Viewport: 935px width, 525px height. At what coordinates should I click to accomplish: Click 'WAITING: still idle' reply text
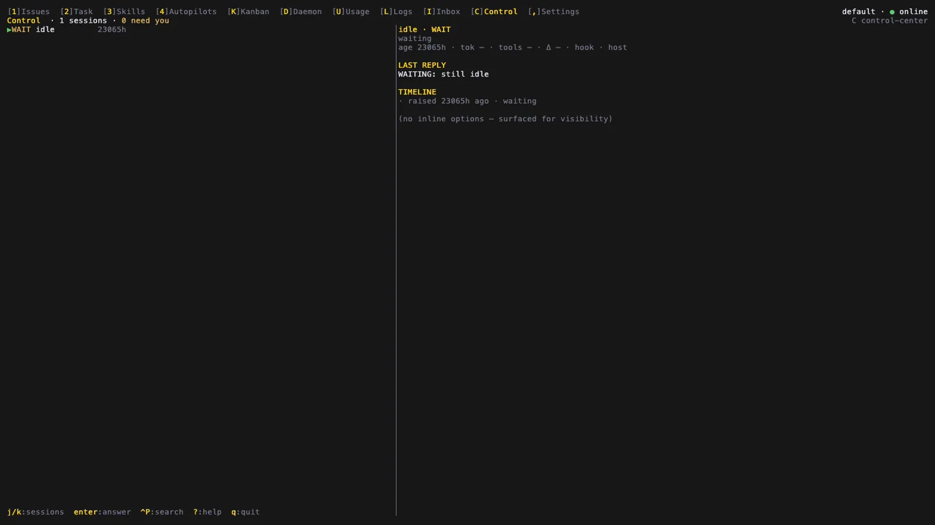(444, 74)
